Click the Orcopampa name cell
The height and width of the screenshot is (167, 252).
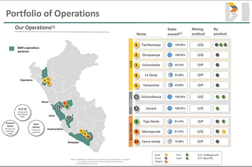pos(151,55)
